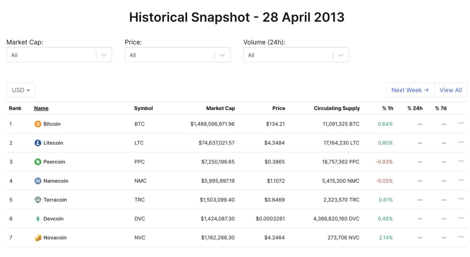This screenshot has width=470, height=257.
Task: Sort the table by Name column
Action: [41, 108]
